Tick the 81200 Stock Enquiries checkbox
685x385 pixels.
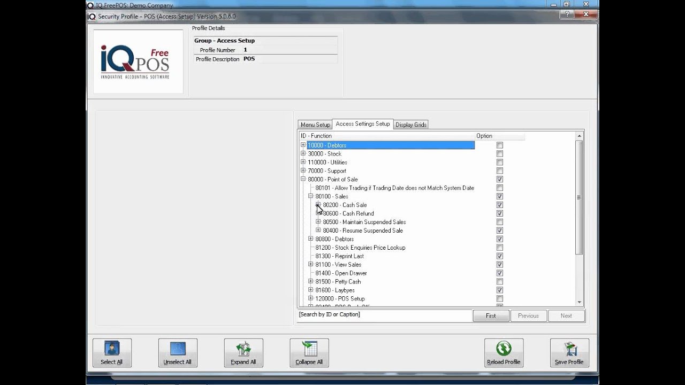500,248
